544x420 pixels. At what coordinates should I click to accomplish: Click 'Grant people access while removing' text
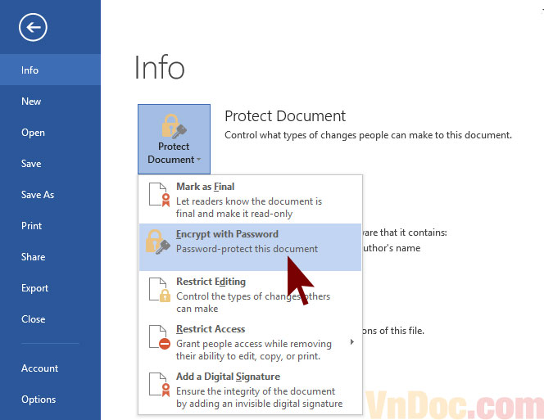(x=254, y=344)
